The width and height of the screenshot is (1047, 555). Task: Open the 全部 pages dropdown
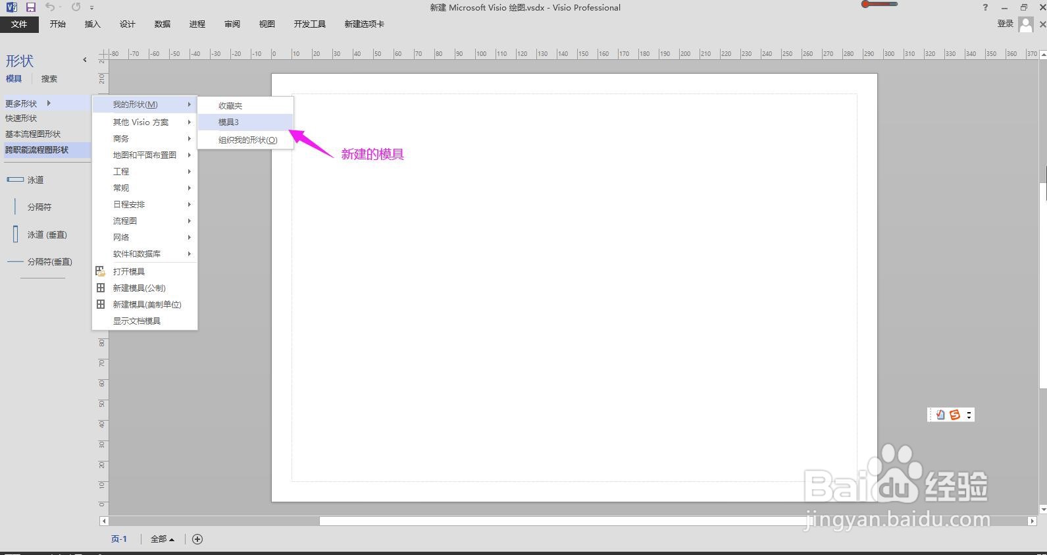click(163, 539)
